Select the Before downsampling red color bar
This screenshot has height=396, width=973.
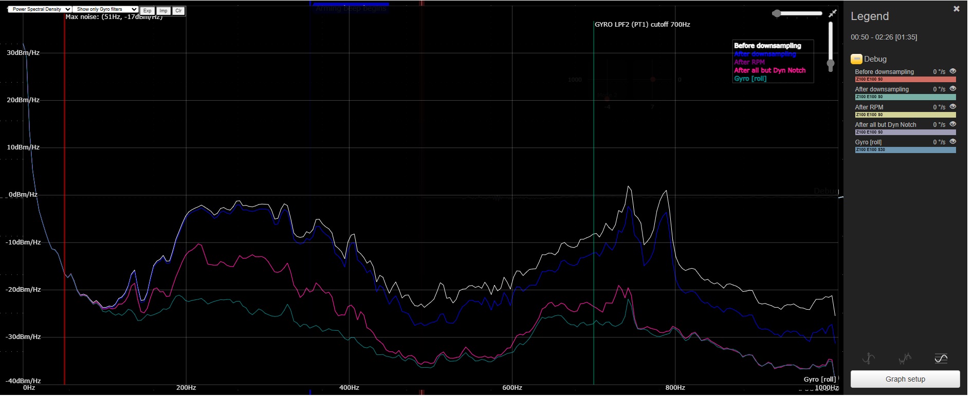coord(905,80)
